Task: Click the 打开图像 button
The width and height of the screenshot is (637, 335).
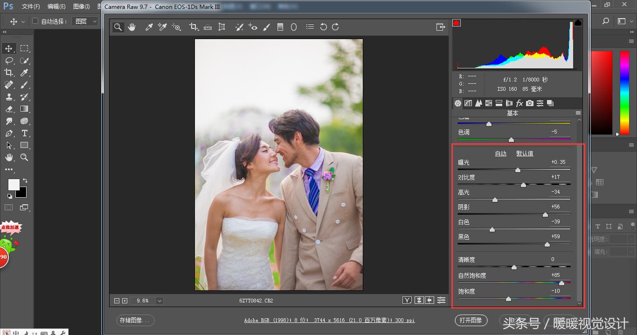Action: [471, 320]
